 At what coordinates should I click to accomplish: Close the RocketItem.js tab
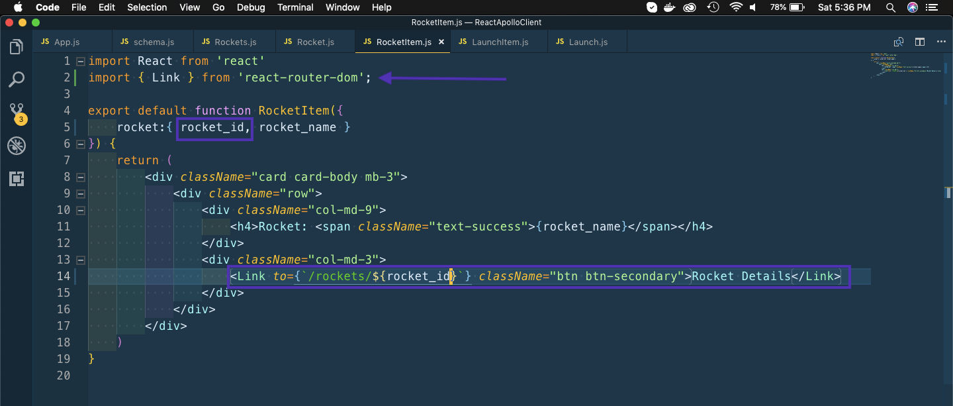coord(441,42)
